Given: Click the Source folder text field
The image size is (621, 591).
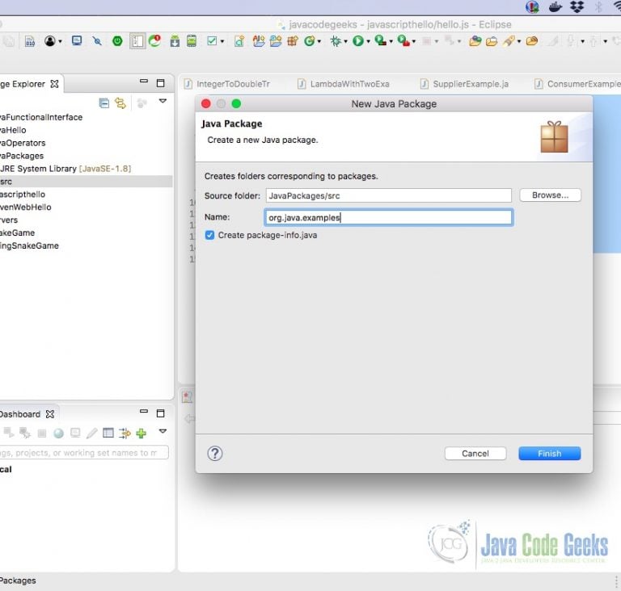Looking at the screenshot, I should [388, 196].
